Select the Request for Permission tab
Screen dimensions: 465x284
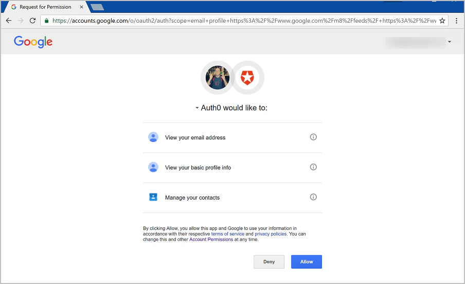click(x=45, y=7)
